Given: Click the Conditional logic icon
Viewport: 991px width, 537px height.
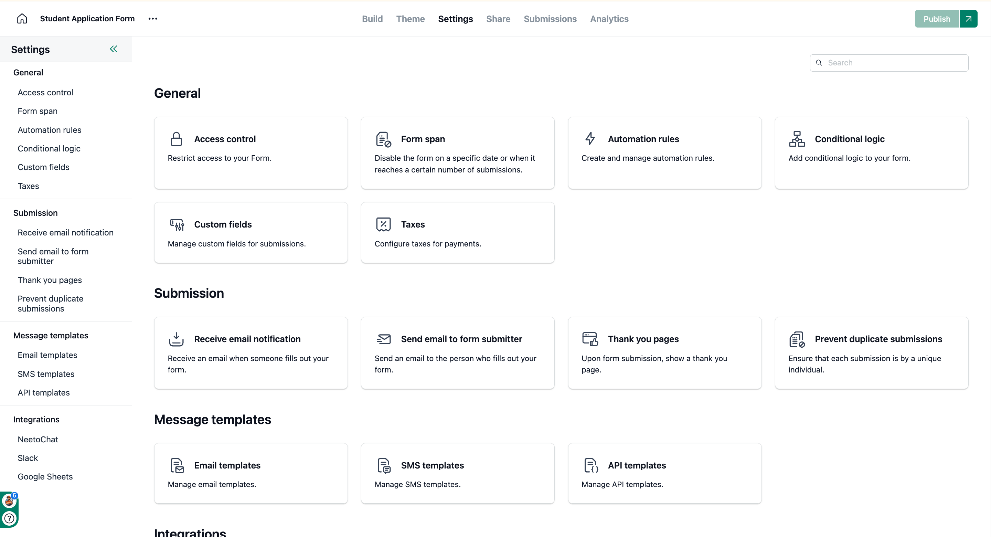Looking at the screenshot, I should click(797, 139).
